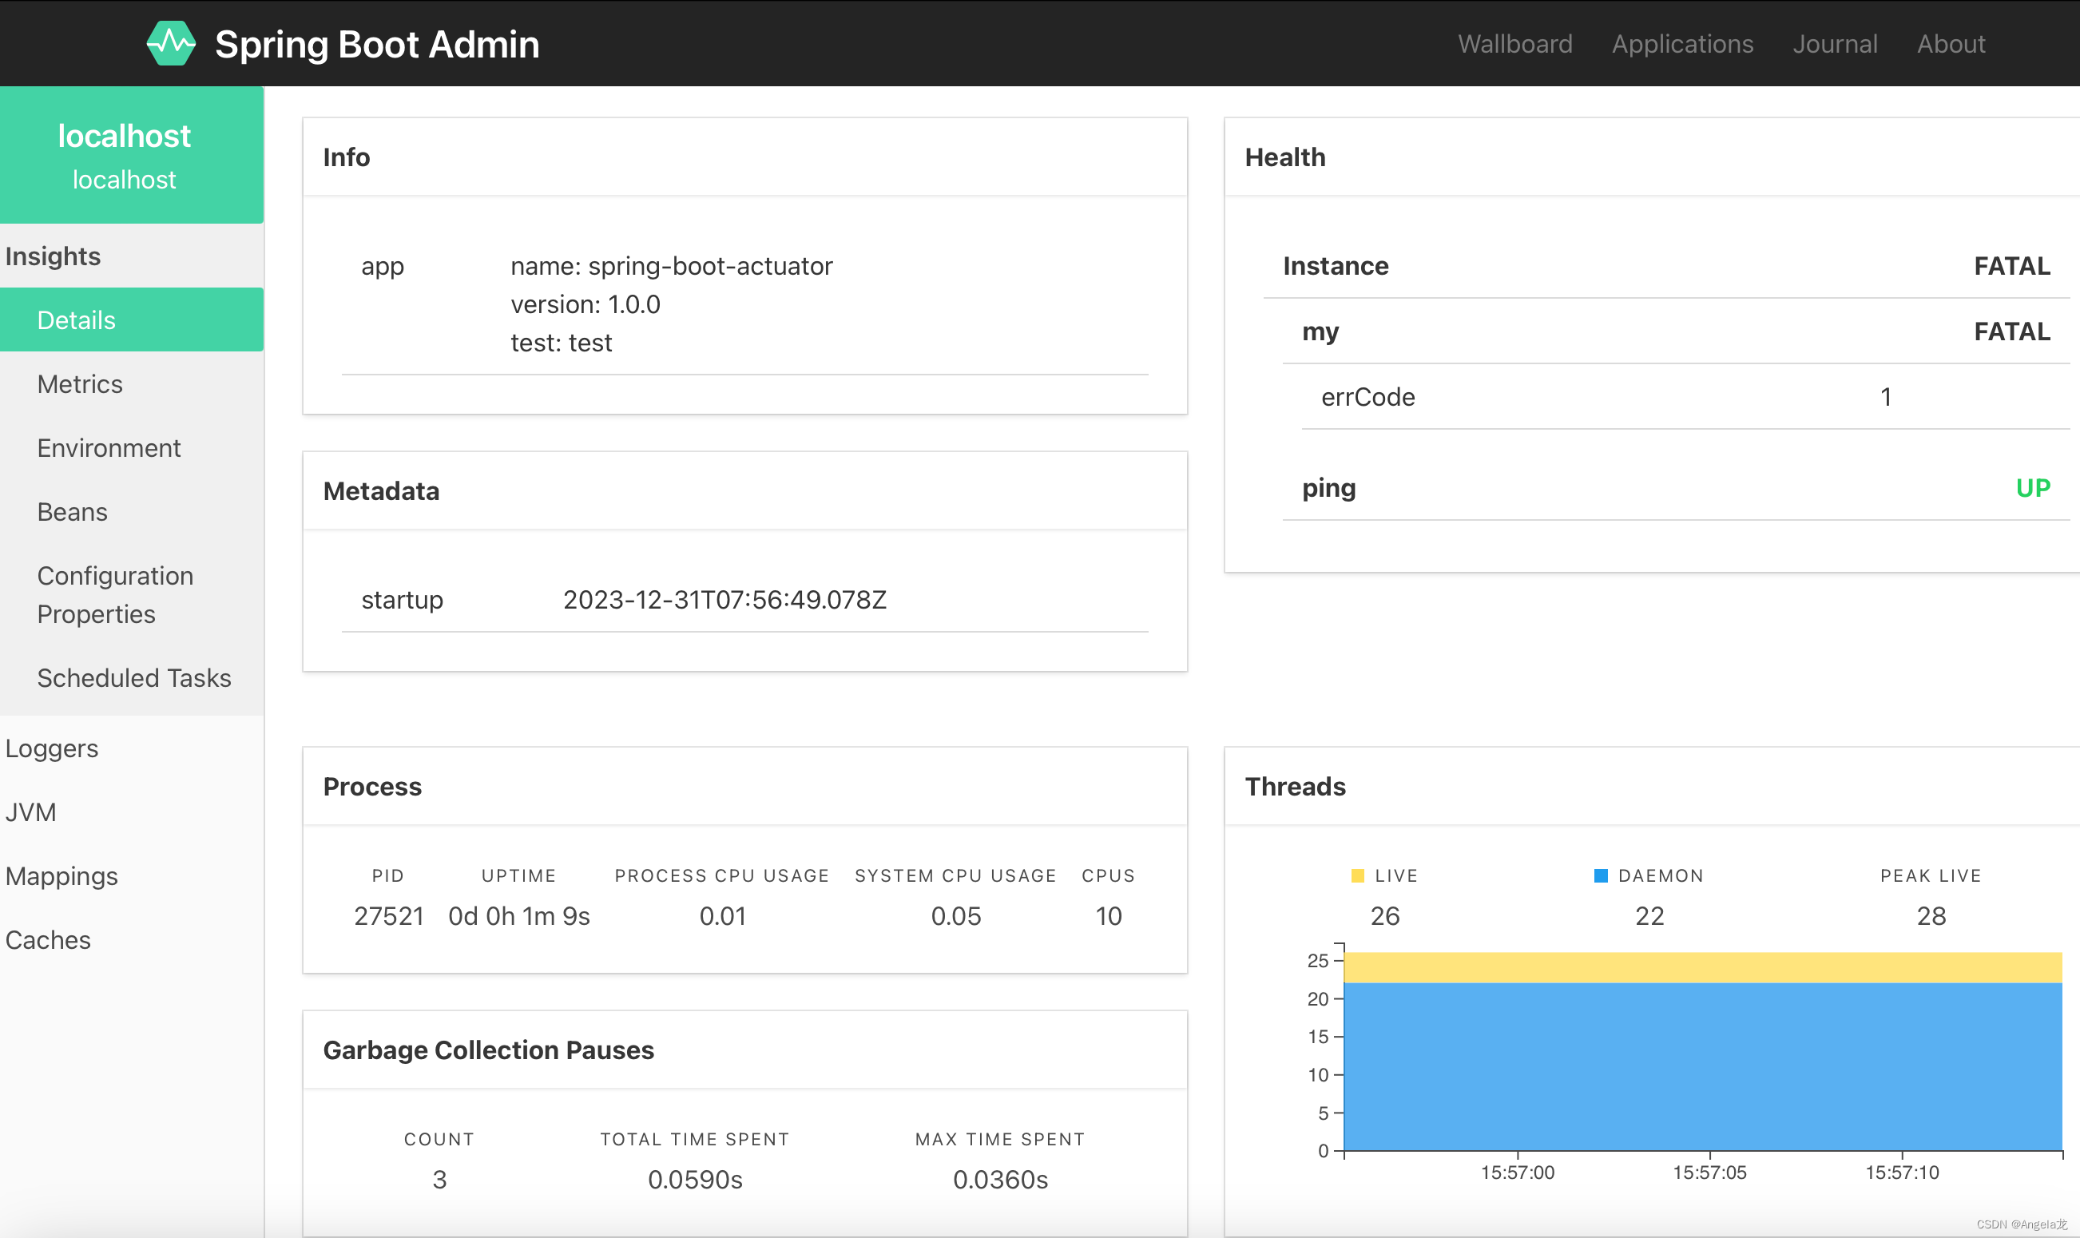
Task: Open the Wallboard view
Action: [x=1514, y=43]
